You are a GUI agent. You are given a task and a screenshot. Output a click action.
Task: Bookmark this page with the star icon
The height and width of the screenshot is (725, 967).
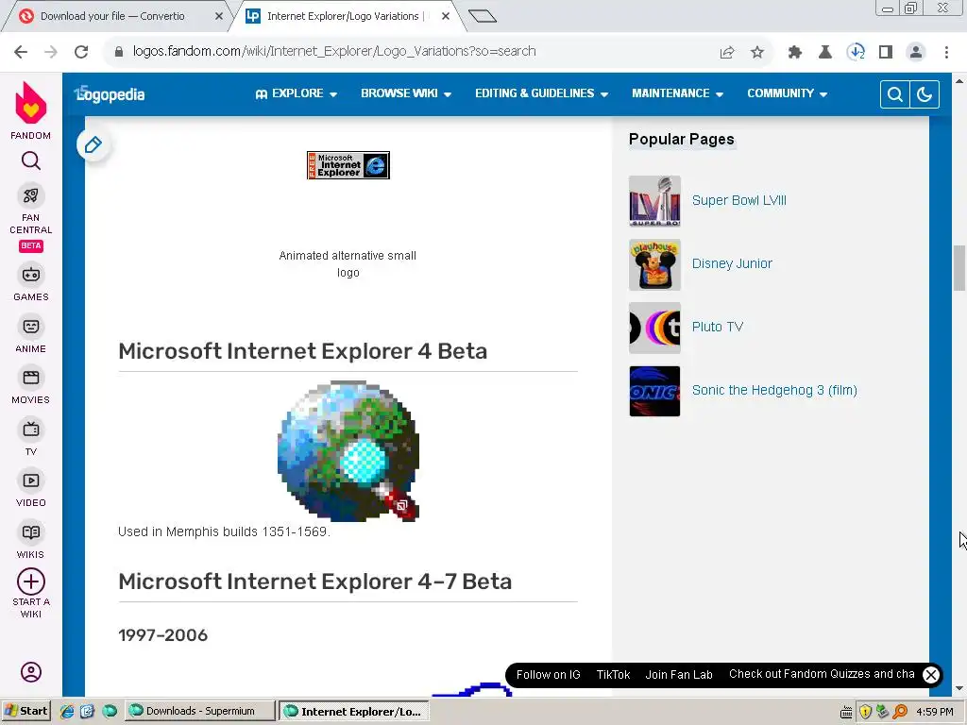click(x=757, y=53)
